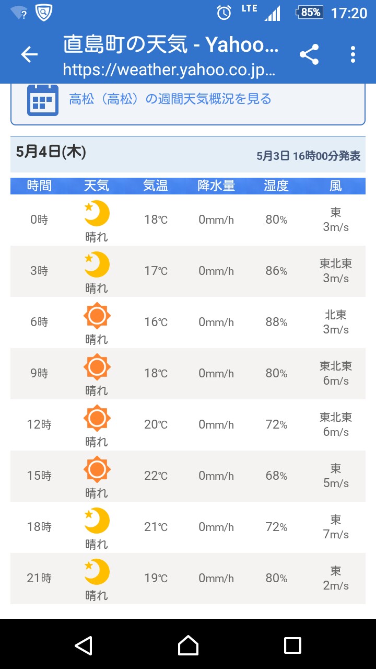Tap the 天気 column header
Screen dimensions: 376x669
tap(97, 186)
